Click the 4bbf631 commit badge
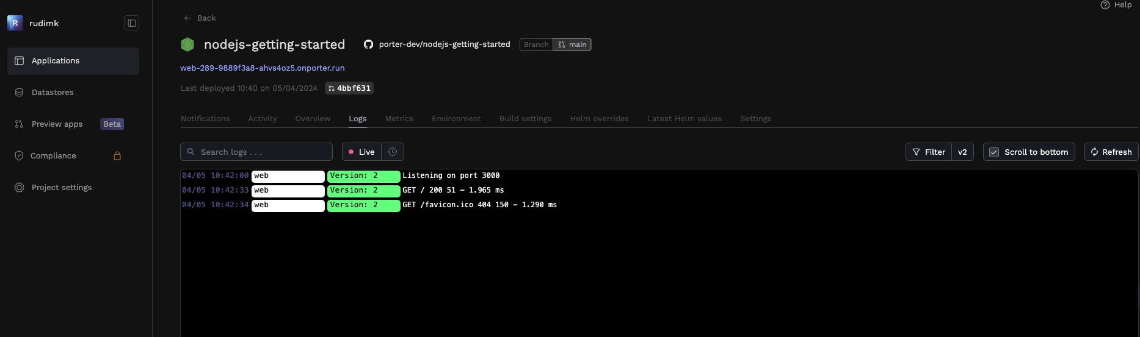The width and height of the screenshot is (1140, 337). click(x=349, y=88)
